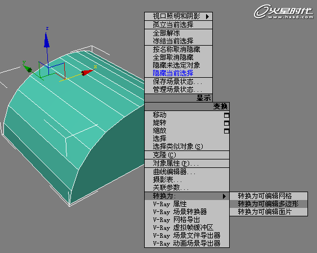Screen dimensions: 317x253
Task: Select V-Ray 动画场景导出器 entry
Action: (x=187, y=243)
